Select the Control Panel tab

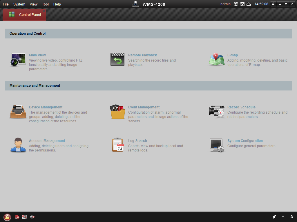pyautogui.click(x=24, y=15)
